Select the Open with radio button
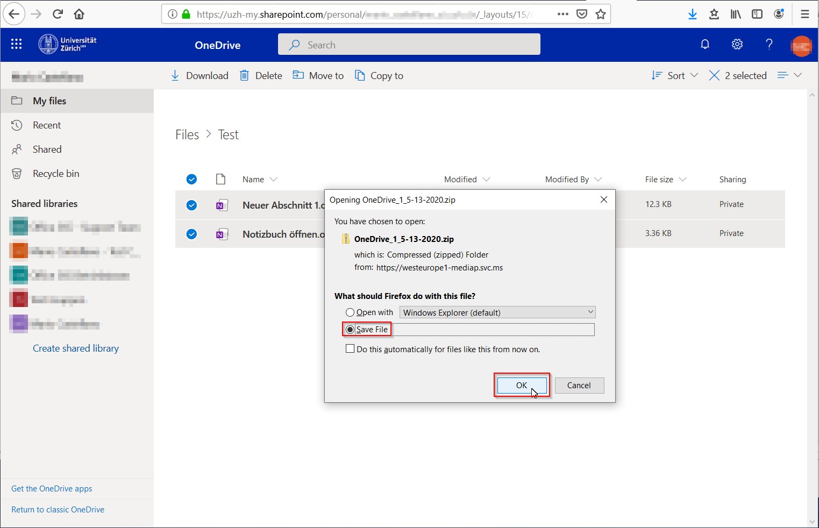 coord(350,312)
